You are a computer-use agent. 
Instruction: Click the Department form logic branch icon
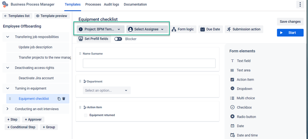pyautogui.click(x=85, y=81)
